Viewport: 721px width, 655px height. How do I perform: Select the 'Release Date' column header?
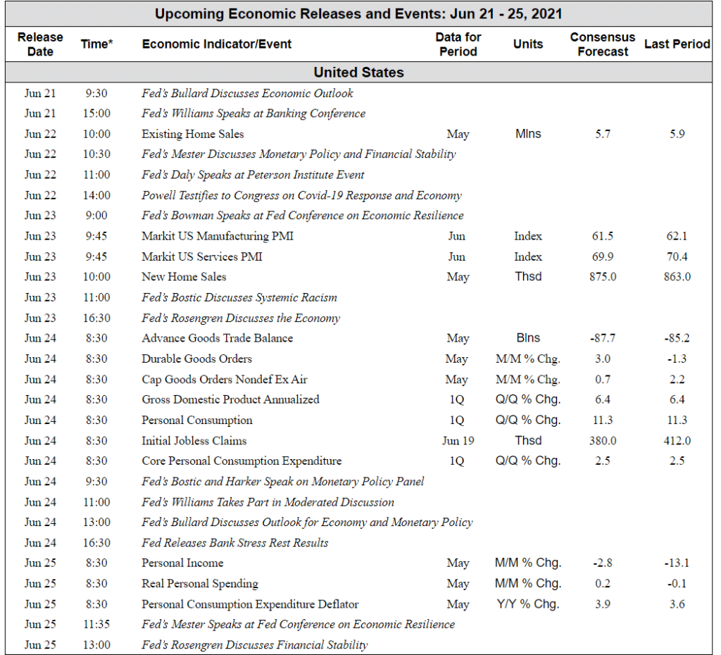click(x=40, y=44)
